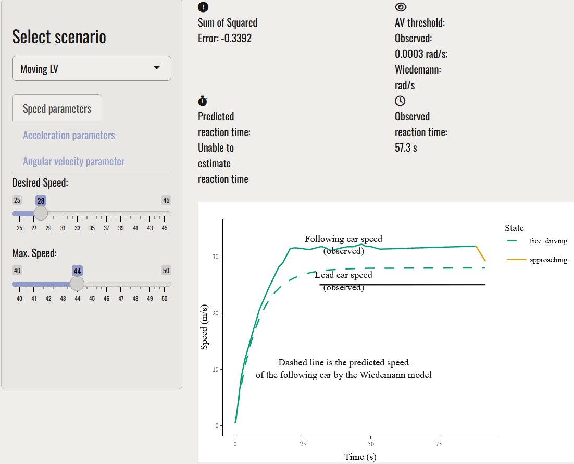Click the exclamation icon above Sum of Squared Error
The image size is (574, 464).
tap(203, 7)
